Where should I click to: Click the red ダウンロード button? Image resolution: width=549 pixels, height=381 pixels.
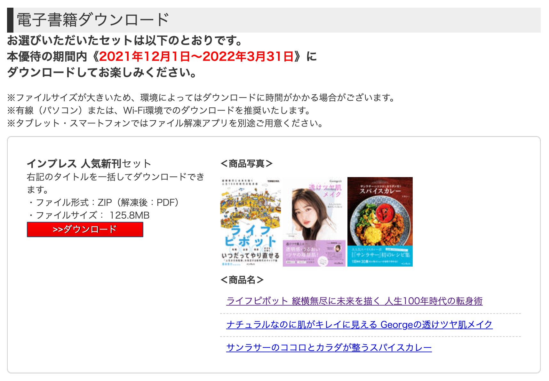click(85, 229)
